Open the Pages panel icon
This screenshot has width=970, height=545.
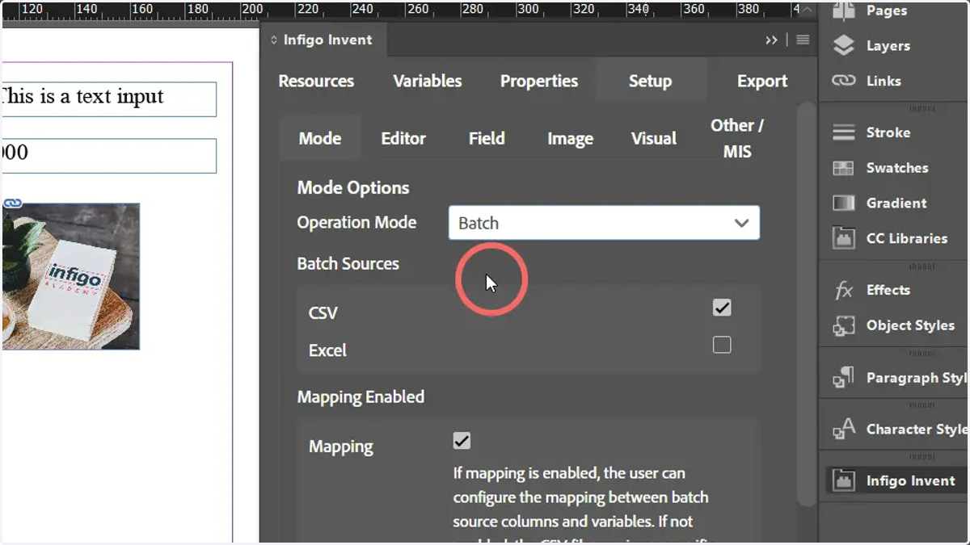pos(844,10)
